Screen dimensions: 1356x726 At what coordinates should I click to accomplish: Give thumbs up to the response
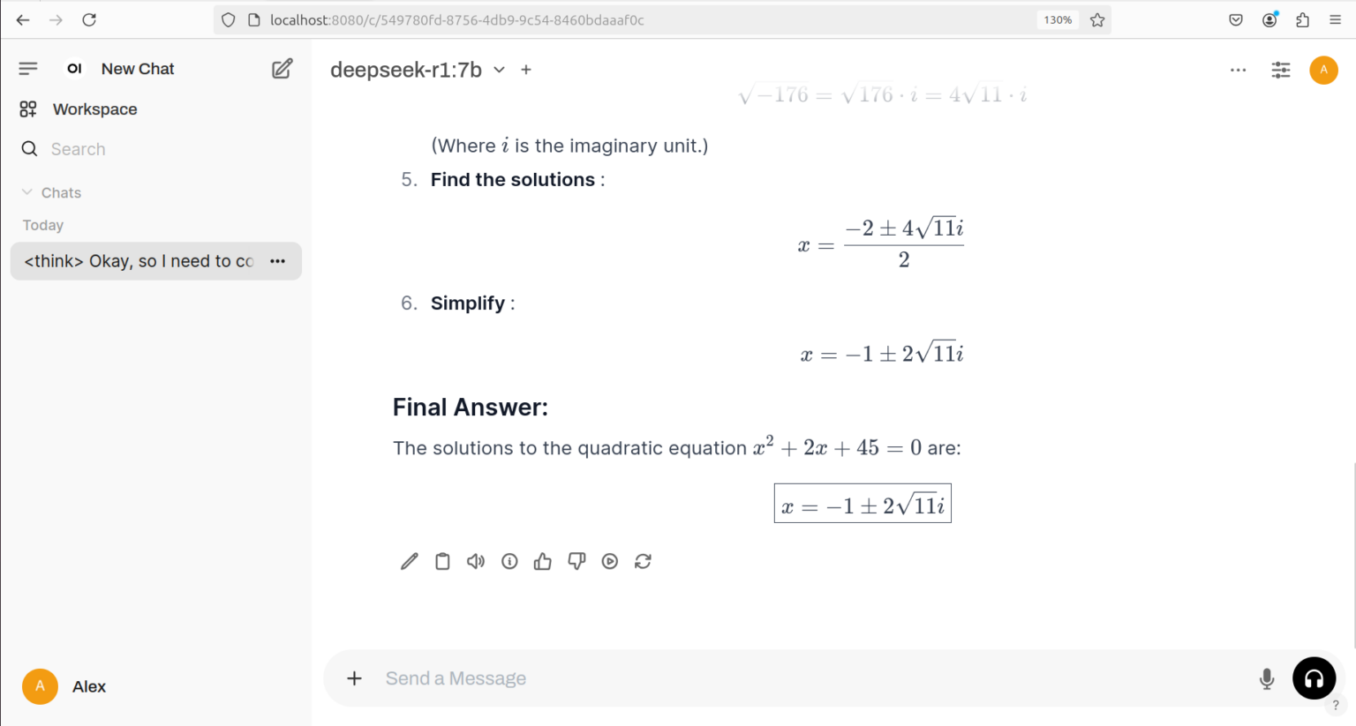tap(543, 561)
